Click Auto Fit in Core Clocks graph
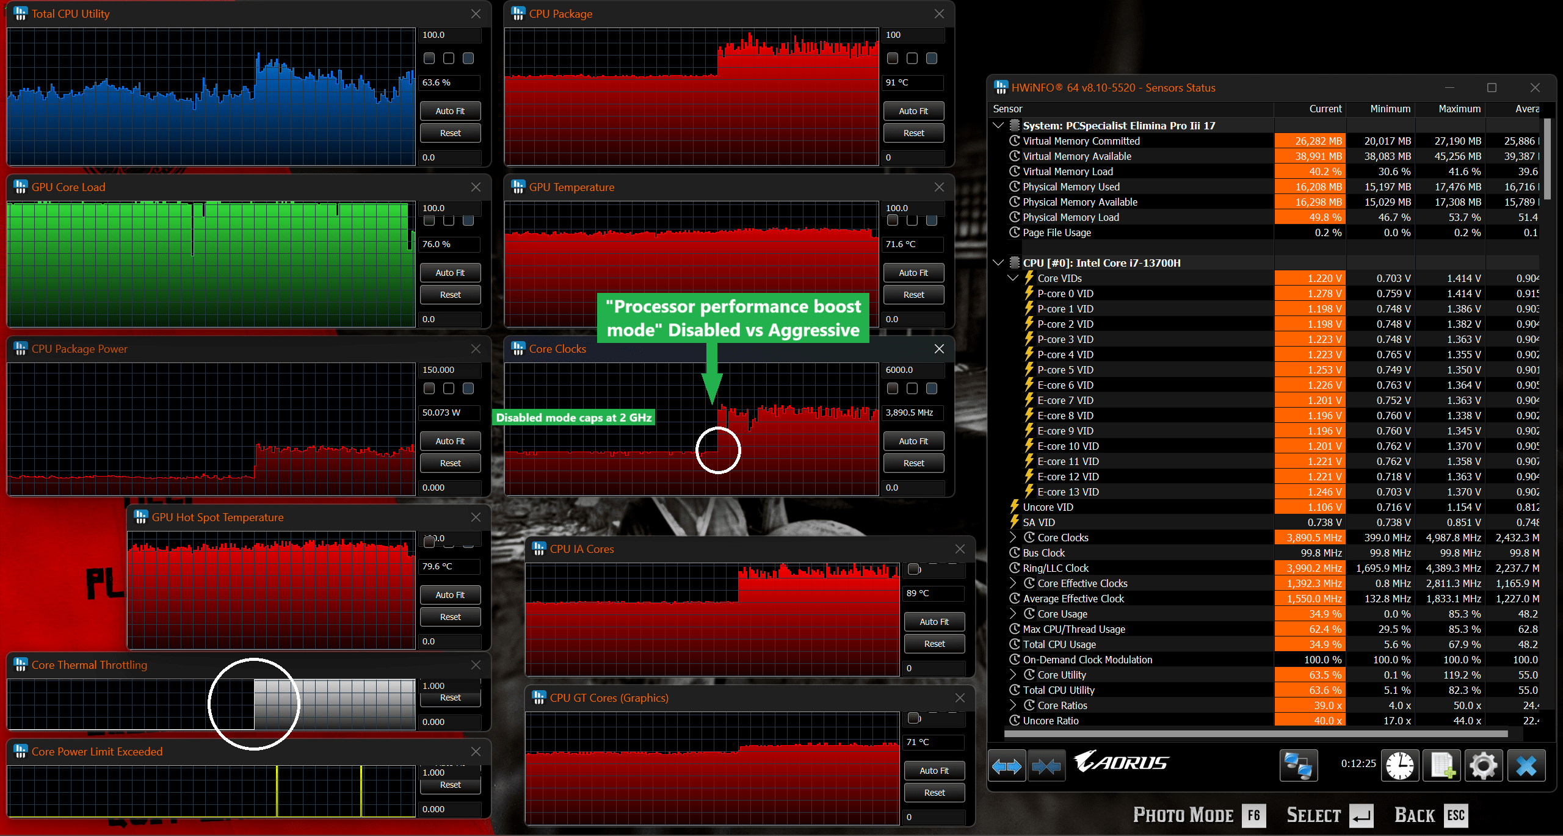 pyautogui.click(x=913, y=441)
